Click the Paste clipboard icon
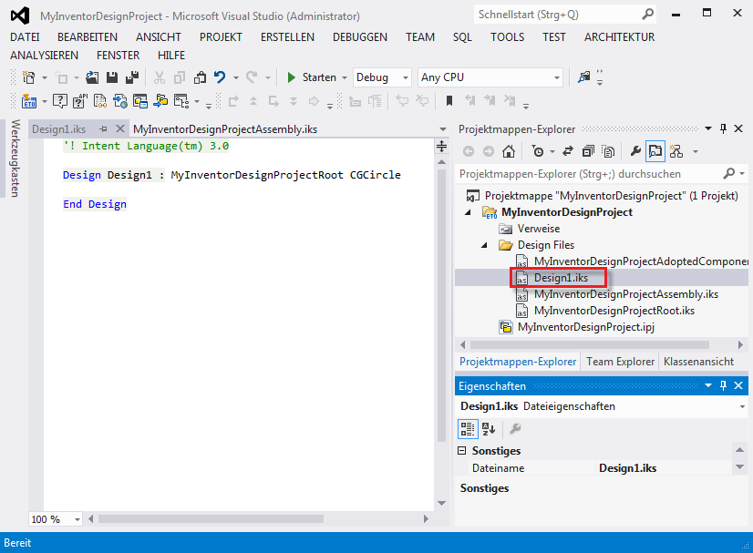753x553 pixels. point(200,77)
